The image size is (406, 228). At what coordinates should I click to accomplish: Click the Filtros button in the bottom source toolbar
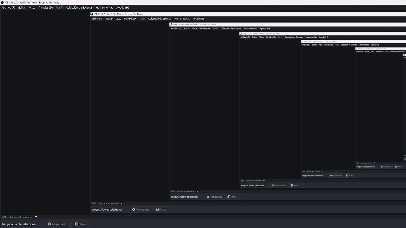81,224
